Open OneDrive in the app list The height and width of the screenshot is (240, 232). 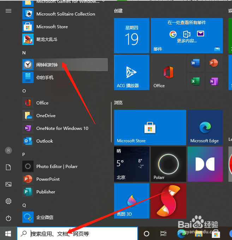point(65,115)
